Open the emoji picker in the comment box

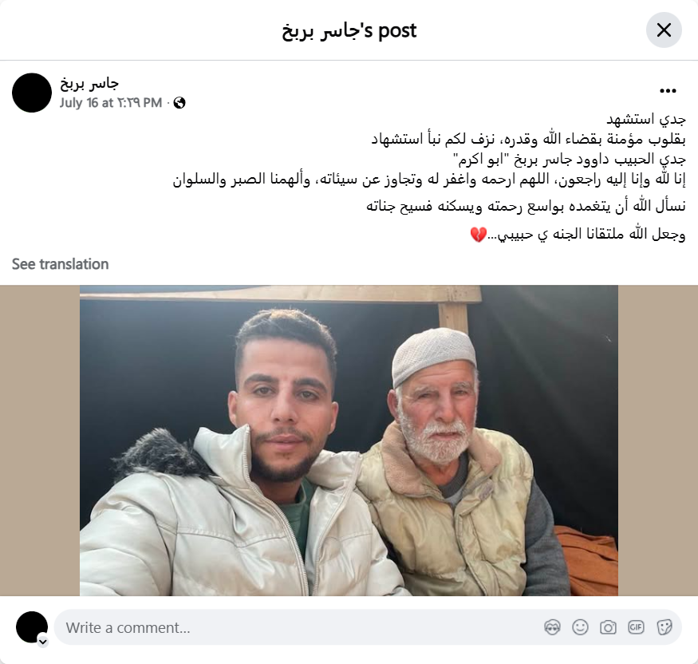pos(580,627)
